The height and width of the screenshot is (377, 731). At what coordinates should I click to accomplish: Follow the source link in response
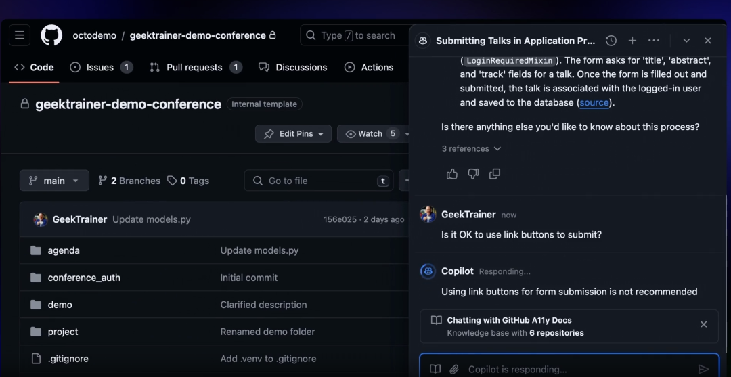(594, 103)
